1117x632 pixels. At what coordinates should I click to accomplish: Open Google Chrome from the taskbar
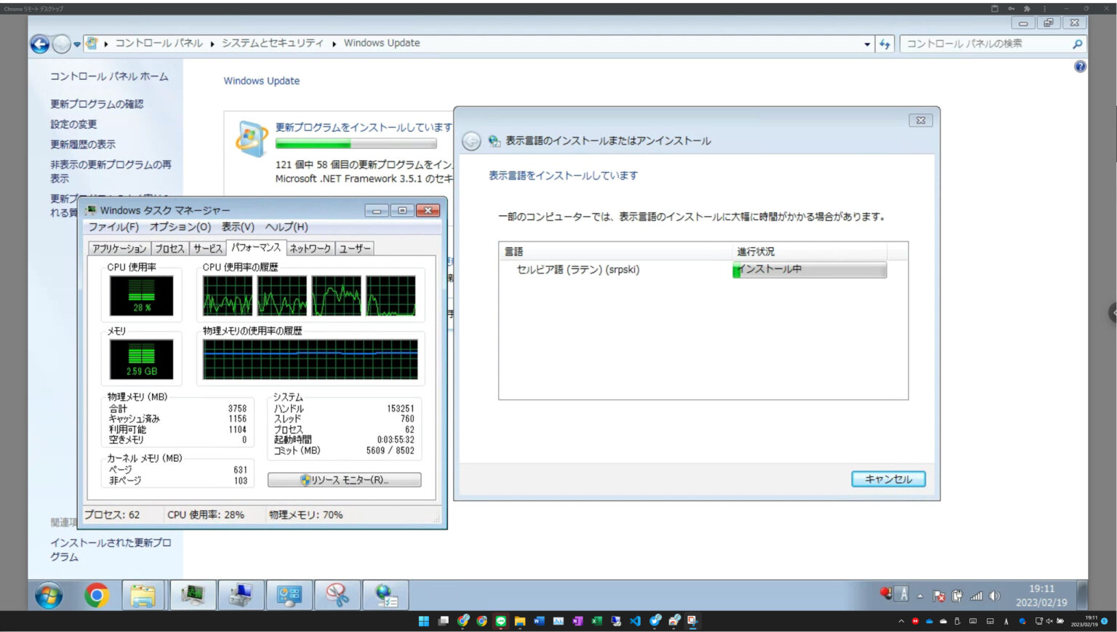(96, 595)
